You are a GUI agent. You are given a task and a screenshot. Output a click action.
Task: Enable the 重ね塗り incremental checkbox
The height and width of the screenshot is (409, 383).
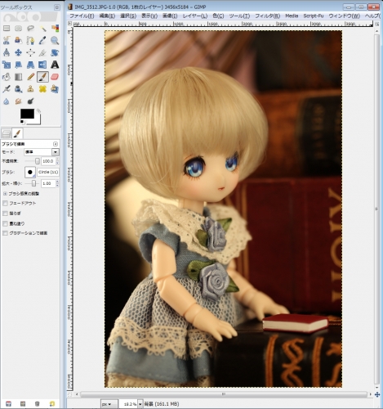5,223
